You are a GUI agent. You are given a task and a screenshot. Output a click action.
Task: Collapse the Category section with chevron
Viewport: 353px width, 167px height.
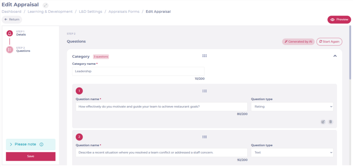pos(335,56)
